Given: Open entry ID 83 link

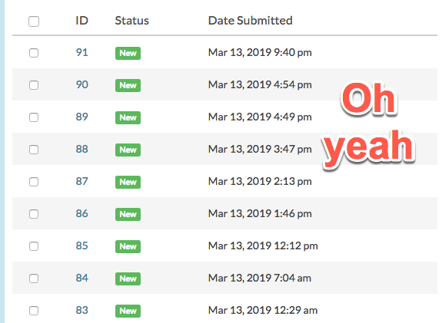Looking at the screenshot, I should (x=81, y=310).
